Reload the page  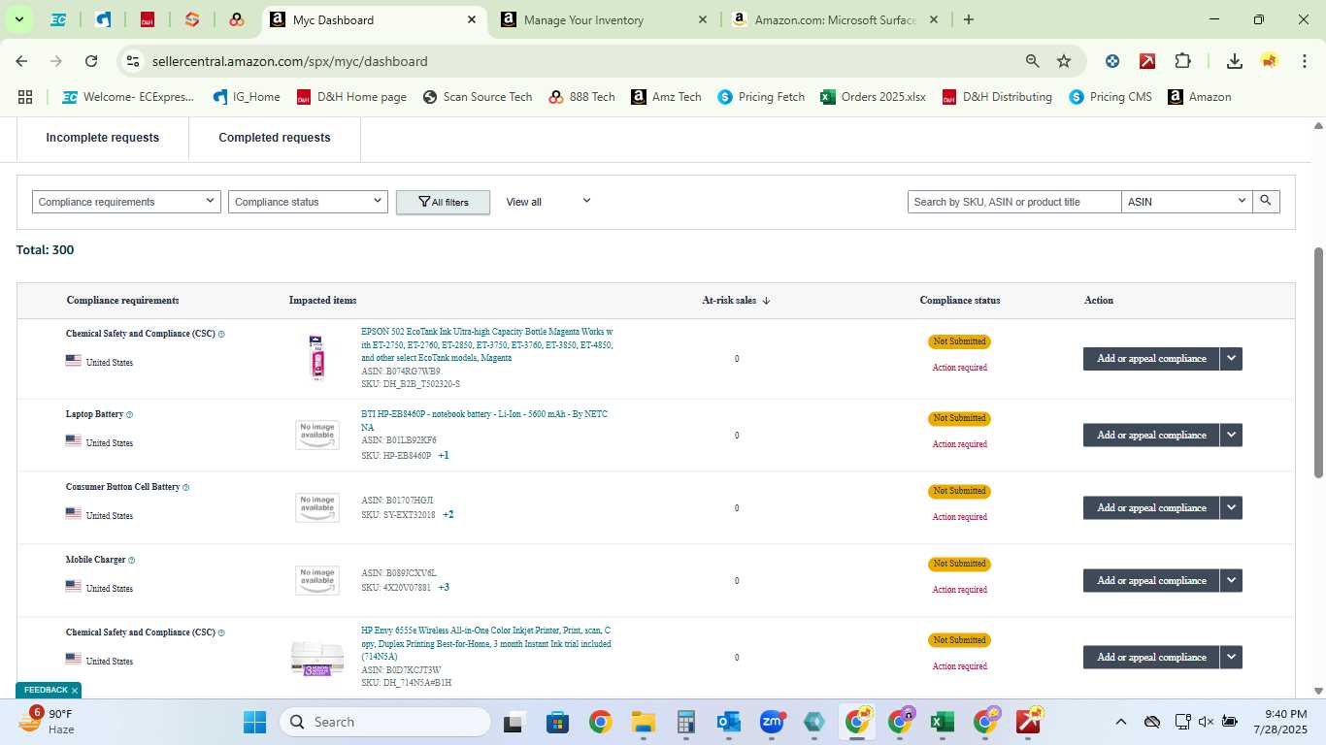91,61
